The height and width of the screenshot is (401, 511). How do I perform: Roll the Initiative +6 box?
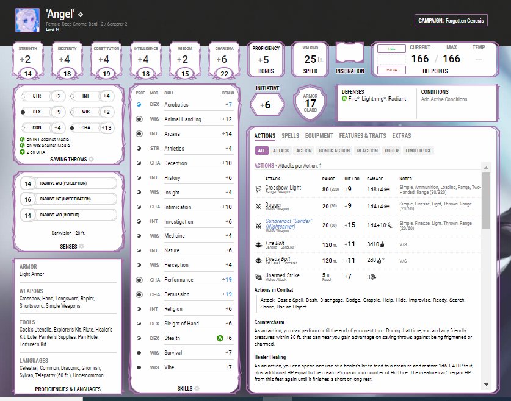pos(267,105)
